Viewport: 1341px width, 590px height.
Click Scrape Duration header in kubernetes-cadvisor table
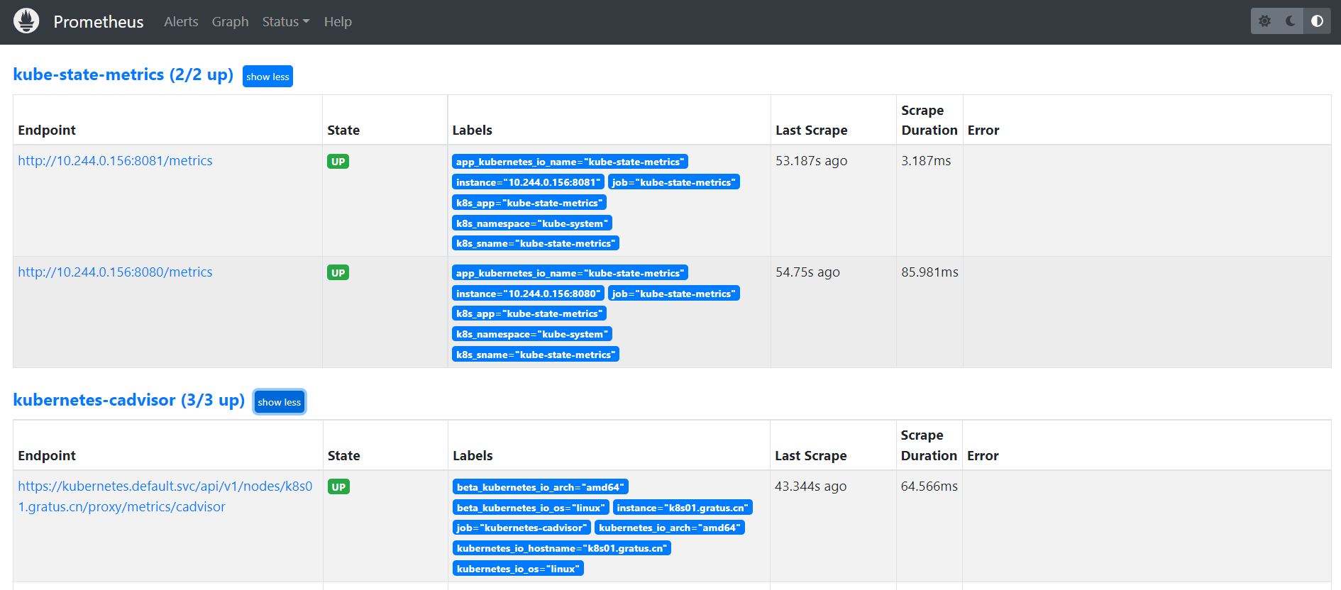(x=929, y=445)
